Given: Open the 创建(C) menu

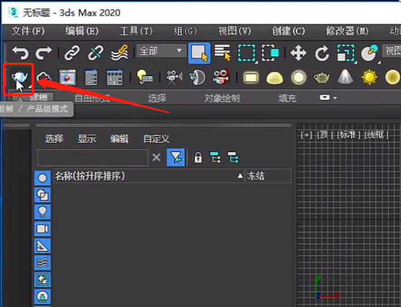Looking at the screenshot, I should coord(289,31).
